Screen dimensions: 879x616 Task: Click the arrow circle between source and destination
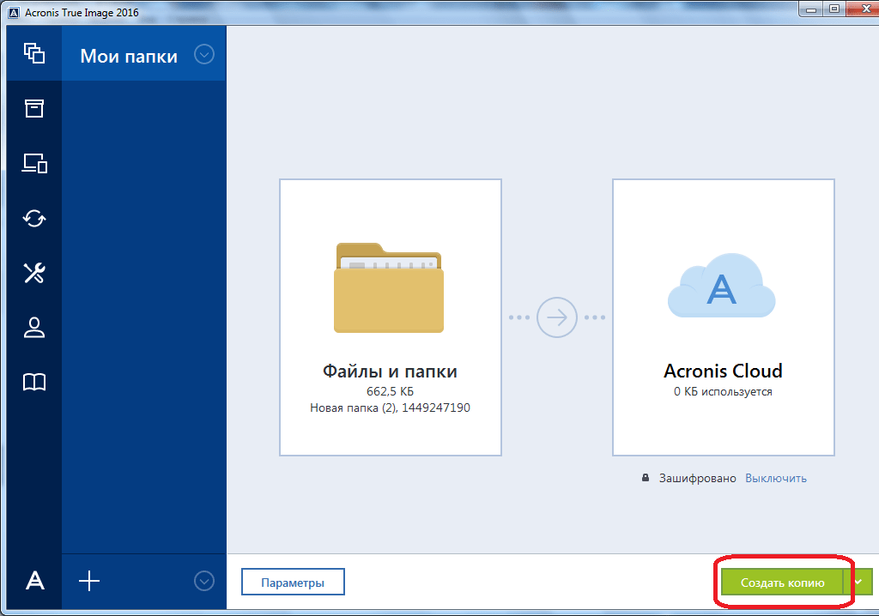coord(557,317)
